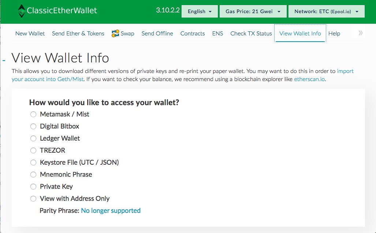Open the Swap tab label

(x=127, y=34)
